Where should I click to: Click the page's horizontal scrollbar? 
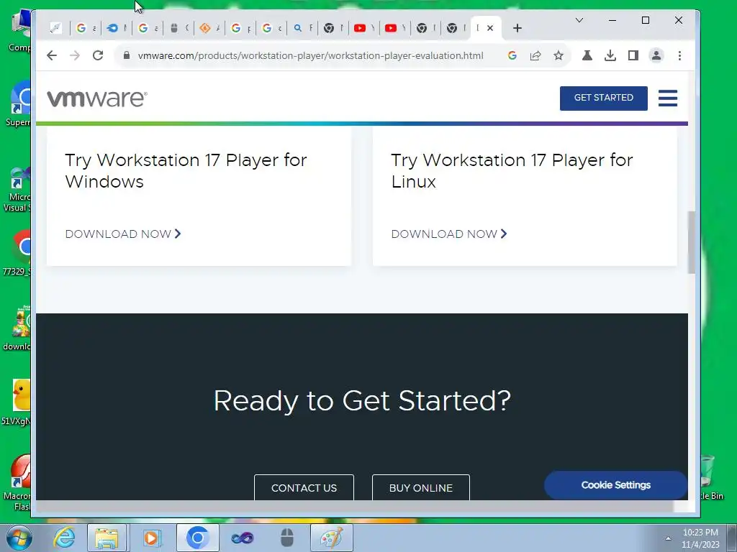click(x=355, y=506)
